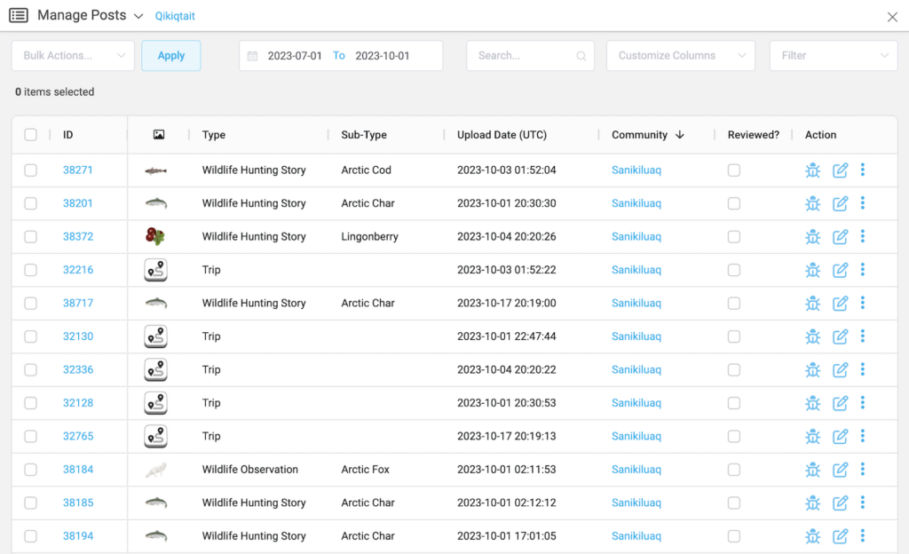This screenshot has width=909, height=554.
Task: Toggle Reviewed checkbox for post 38184
Action: 734,470
